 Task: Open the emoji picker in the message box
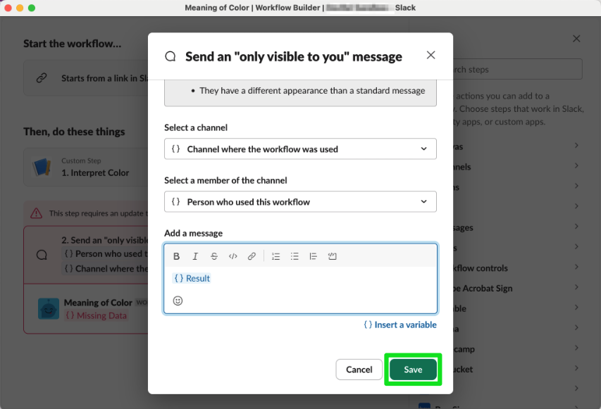(178, 301)
